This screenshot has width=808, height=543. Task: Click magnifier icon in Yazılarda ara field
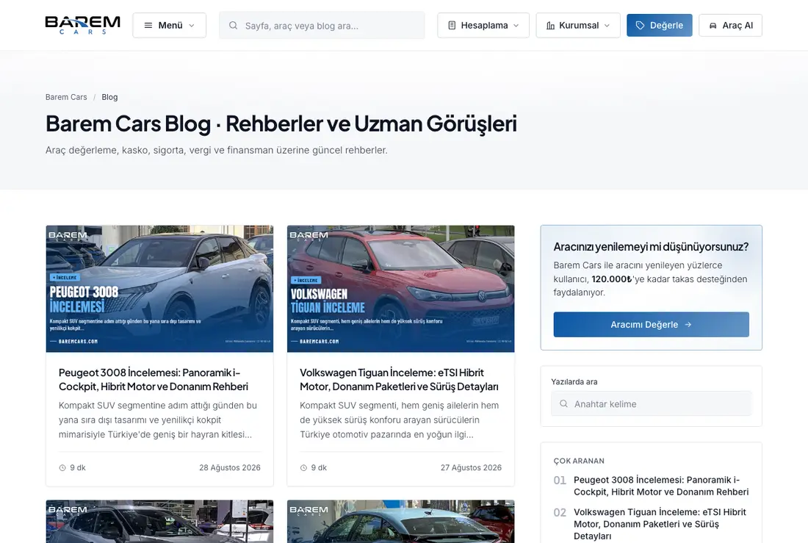click(563, 404)
